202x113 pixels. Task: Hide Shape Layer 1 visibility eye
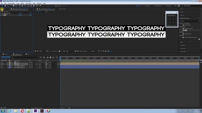[1, 67]
